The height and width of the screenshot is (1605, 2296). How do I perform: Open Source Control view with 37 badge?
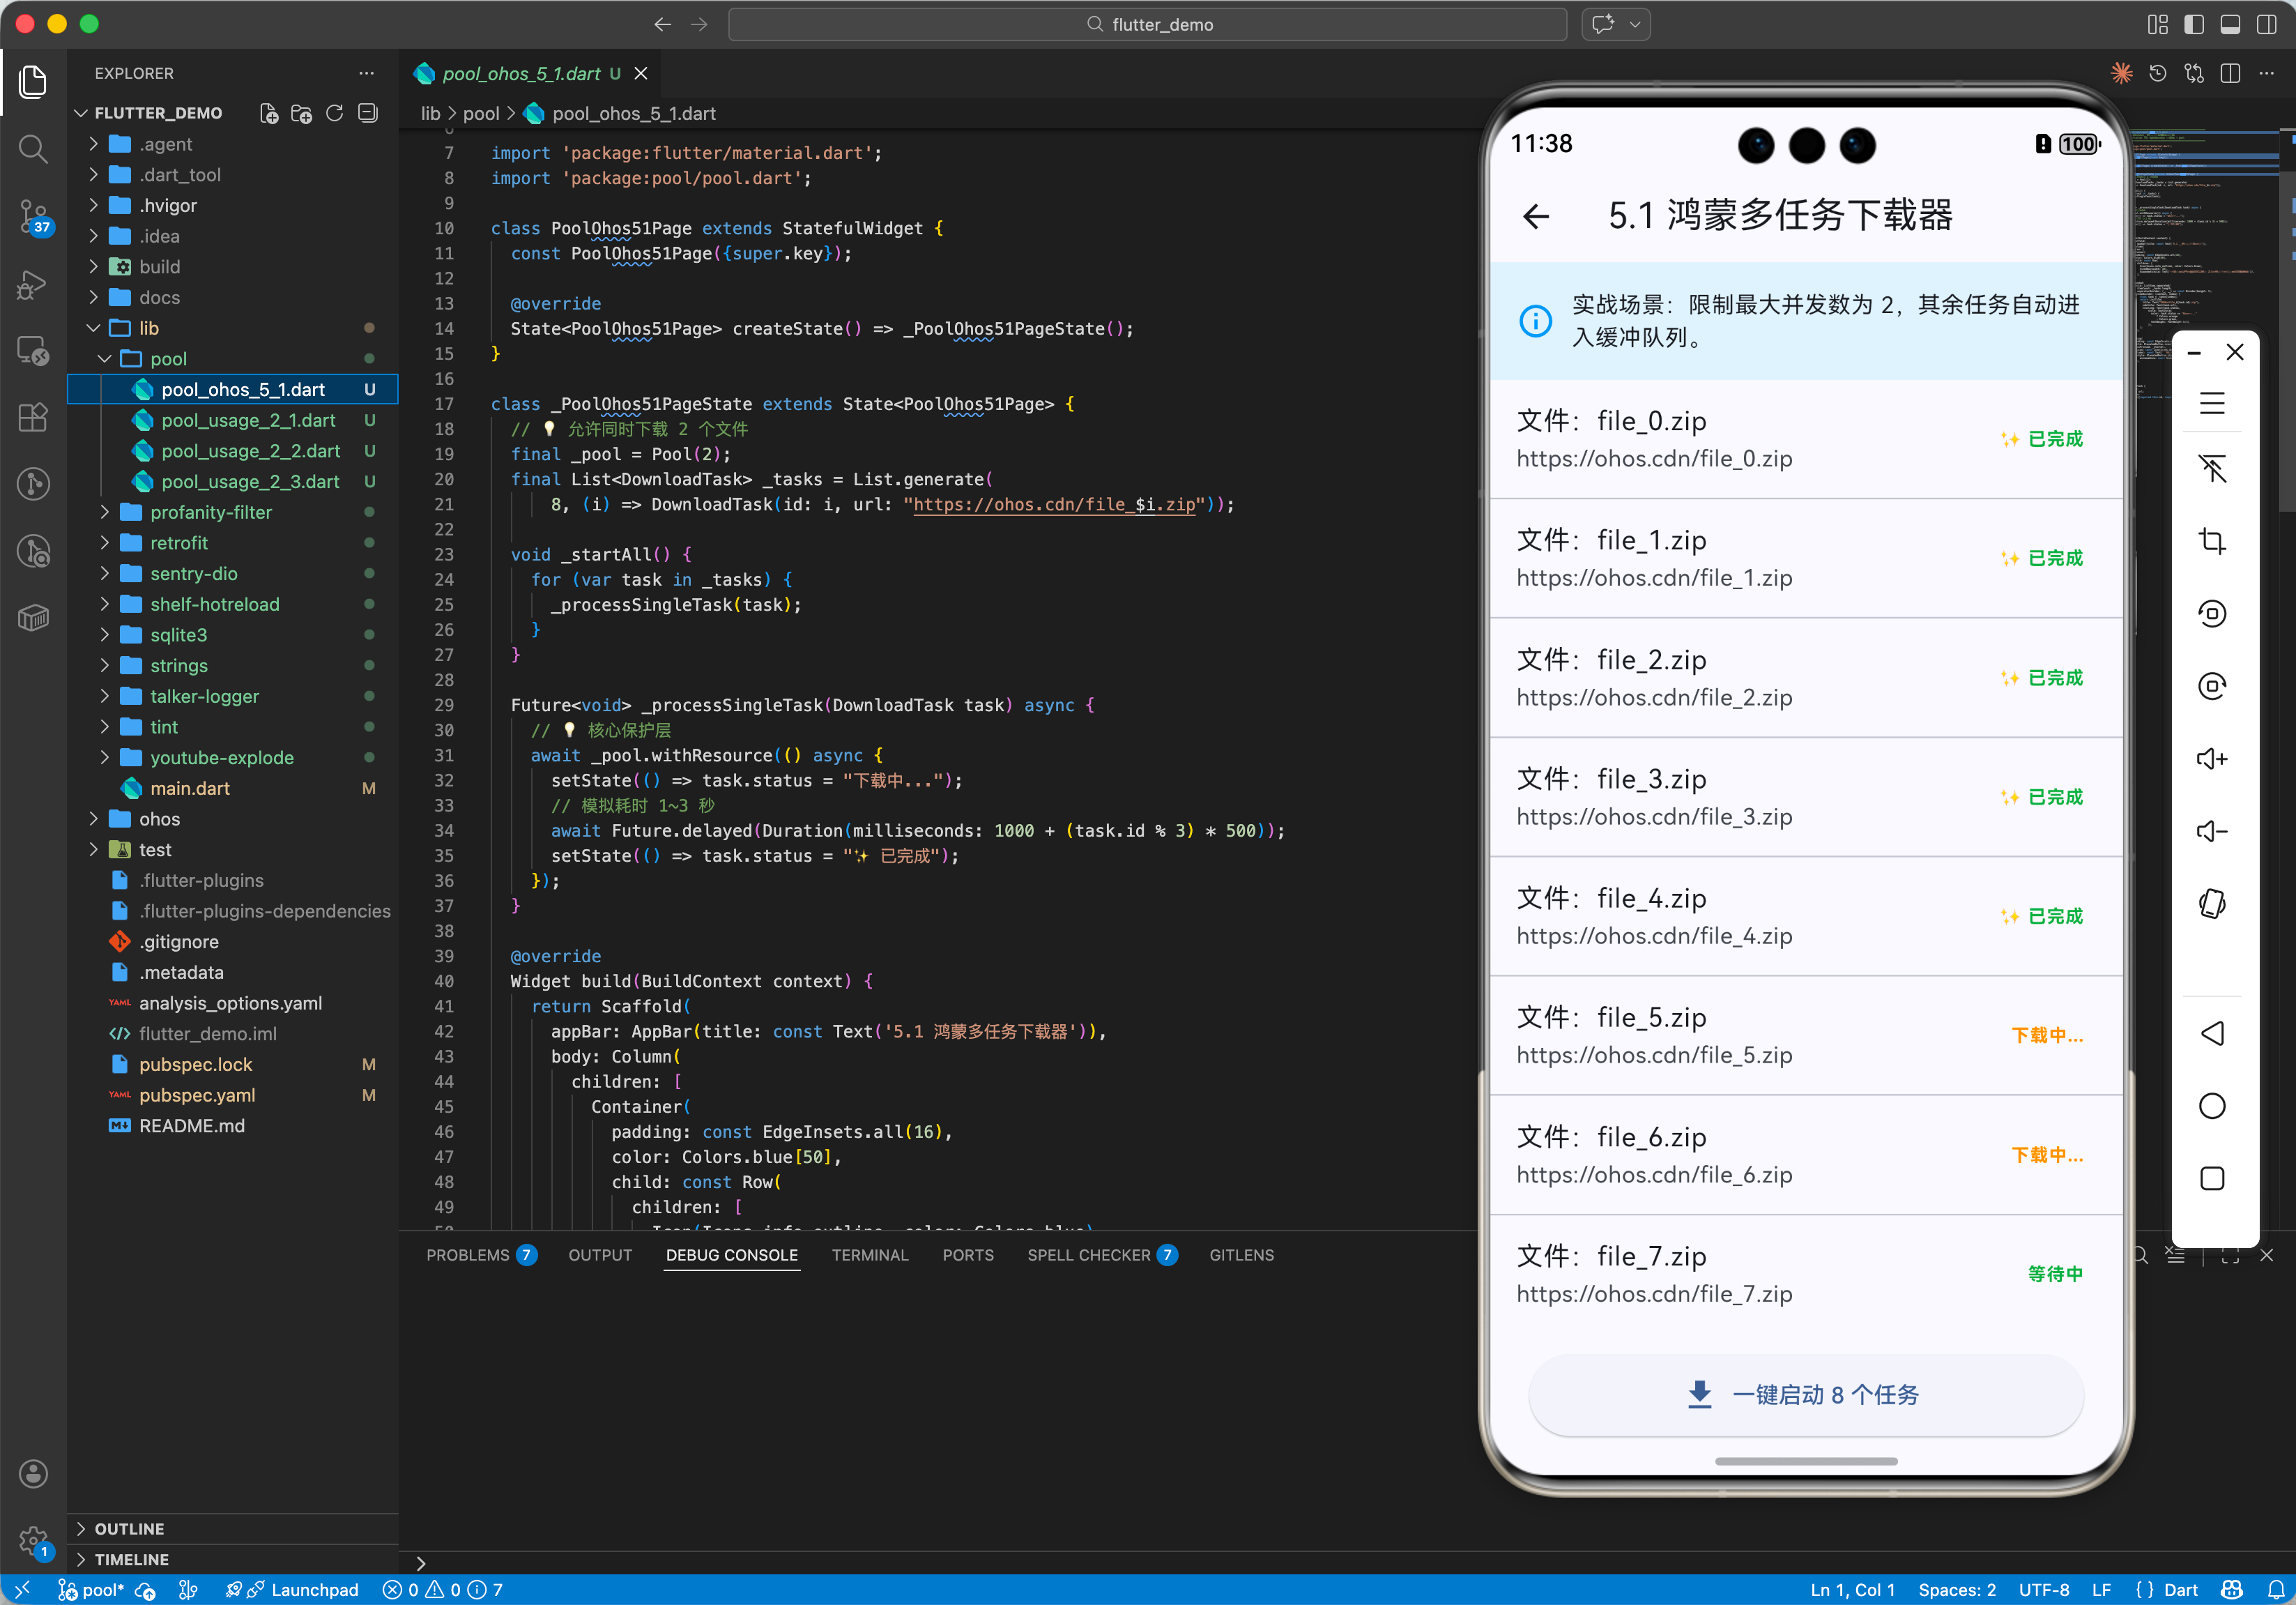point(33,215)
